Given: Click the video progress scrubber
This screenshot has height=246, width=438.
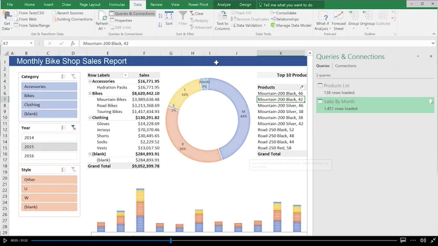Looking at the screenshot, I should tap(171, 240).
